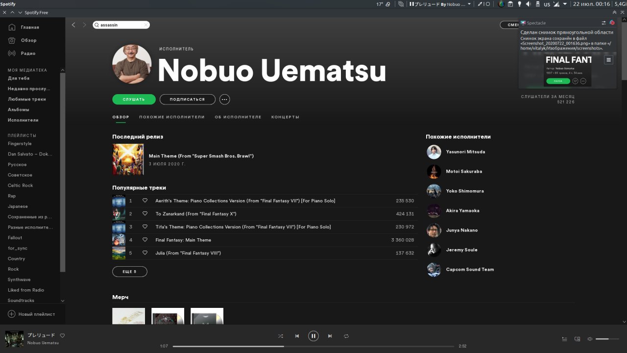
Task: Like Julia track with heart icon
Action: (x=145, y=253)
